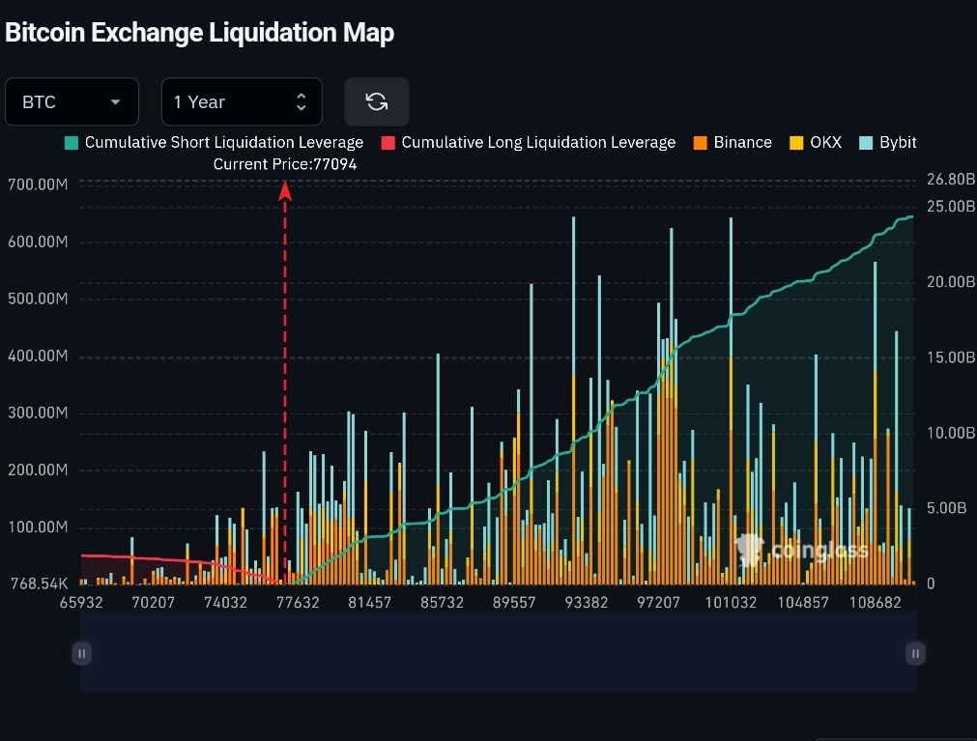Image resolution: width=977 pixels, height=741 pixels.
Task: Toggle the Binance legend series
Action: 733,143
